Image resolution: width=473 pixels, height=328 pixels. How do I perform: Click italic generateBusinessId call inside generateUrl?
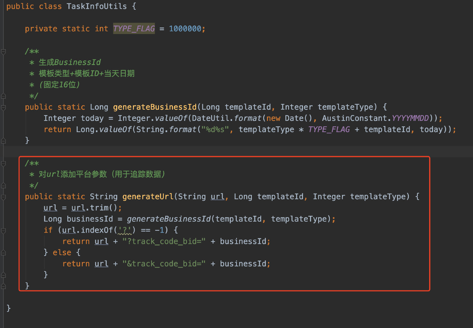click(x=169, y=219)
